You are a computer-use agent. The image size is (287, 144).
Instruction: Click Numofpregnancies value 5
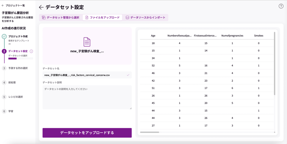[232, 103]
